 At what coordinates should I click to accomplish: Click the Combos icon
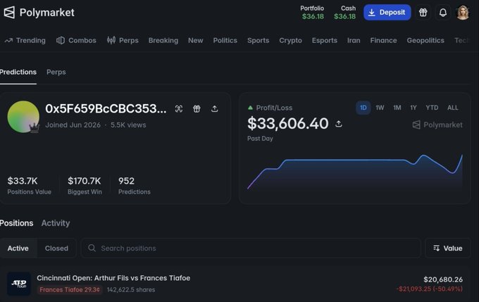point(61,40)
